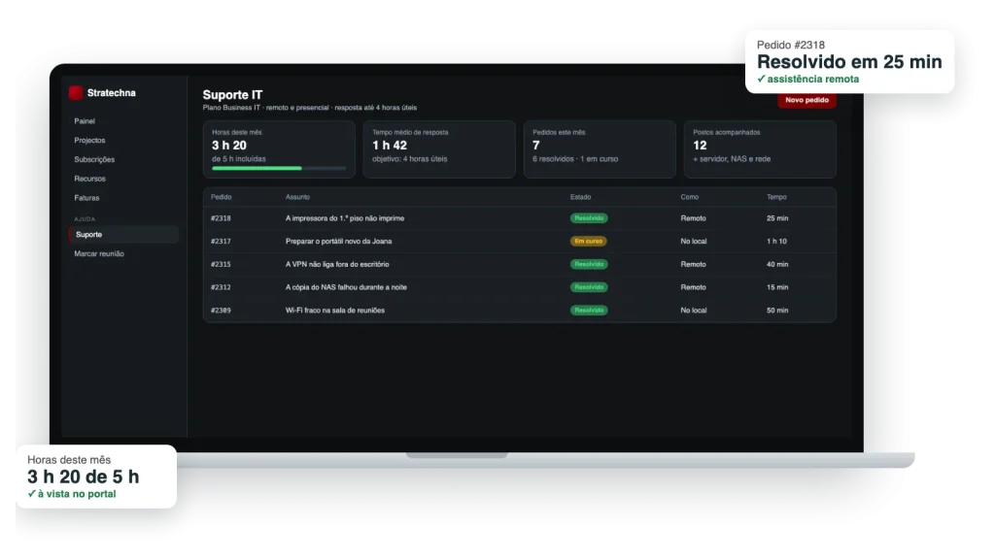Click the 'assistência remota' checkmark label
Screen dimensions: 995x559
click(807, 80)
